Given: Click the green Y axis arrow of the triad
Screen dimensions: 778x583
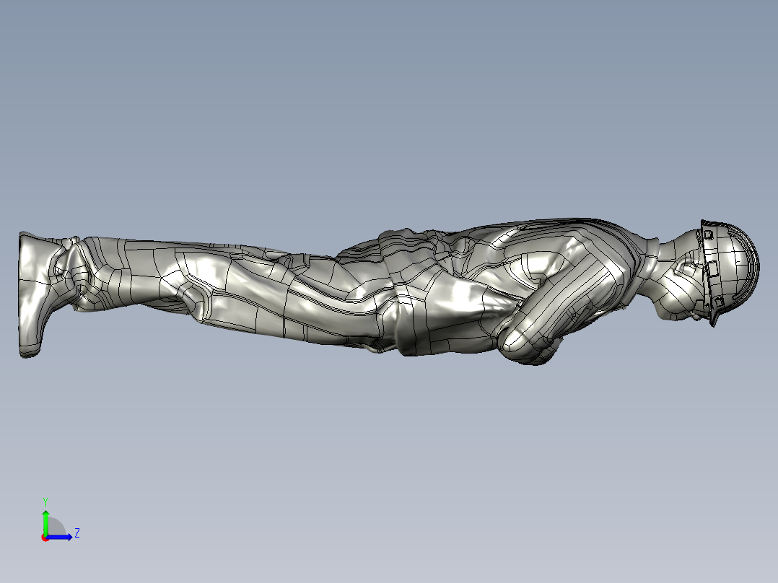Looking at the screenshot, I should pos(45,522).
